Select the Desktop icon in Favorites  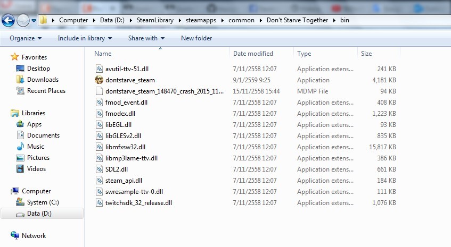tap(20, 69)
